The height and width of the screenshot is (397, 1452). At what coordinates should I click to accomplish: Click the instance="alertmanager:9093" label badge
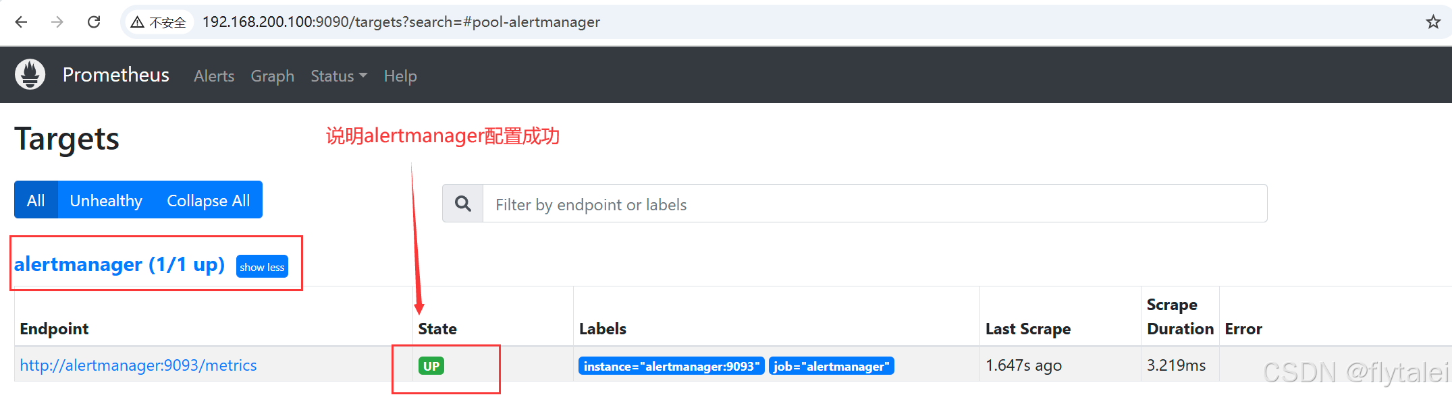click(x=671, y=366)
